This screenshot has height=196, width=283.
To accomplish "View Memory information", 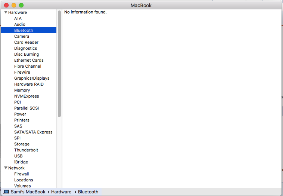I will click(22, 90).
